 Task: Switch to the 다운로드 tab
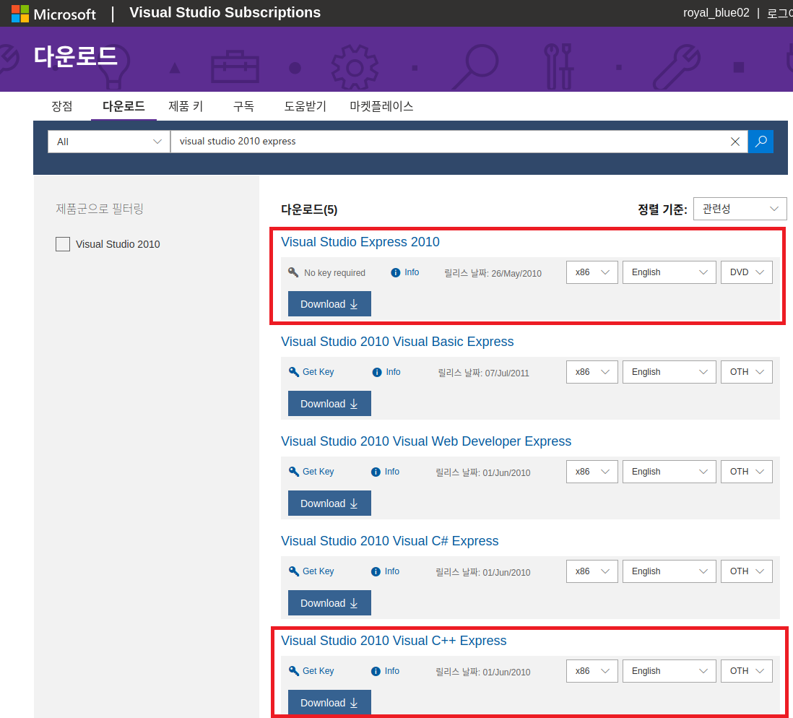[x=123, y=106]
